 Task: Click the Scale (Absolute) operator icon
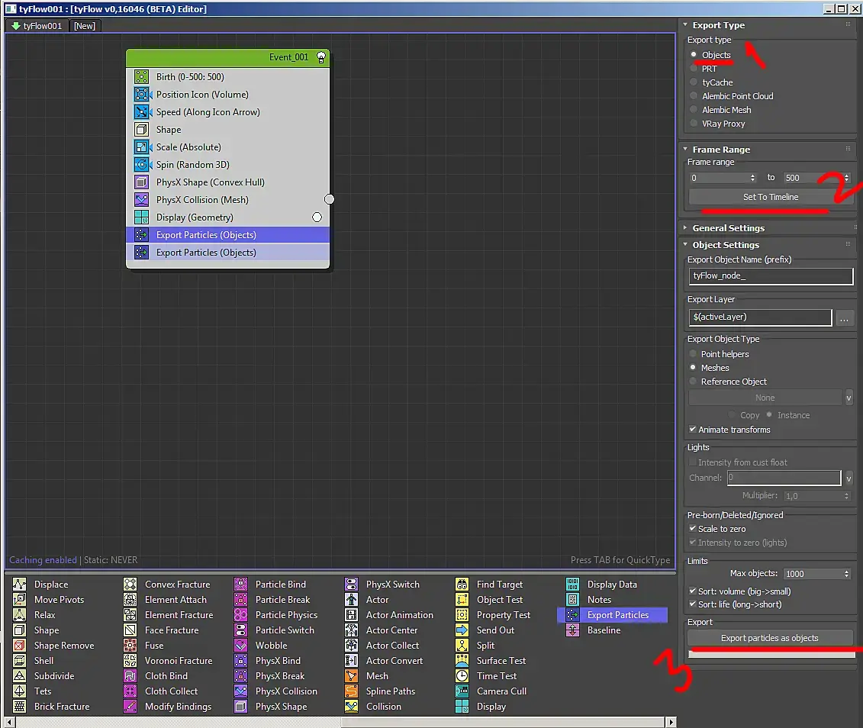pos(141,147)
